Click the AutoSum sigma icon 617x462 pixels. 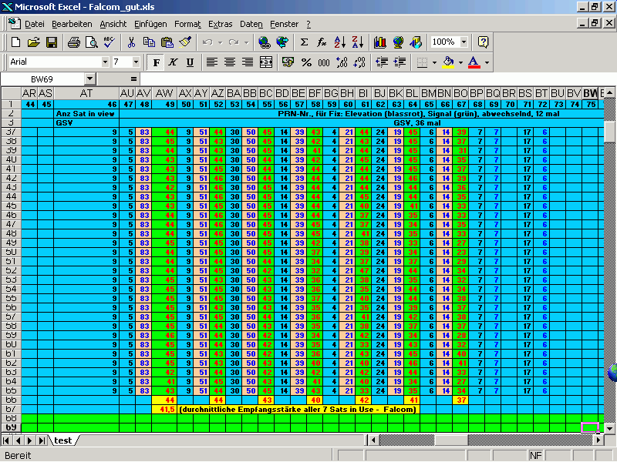click(x=304, y=42)
